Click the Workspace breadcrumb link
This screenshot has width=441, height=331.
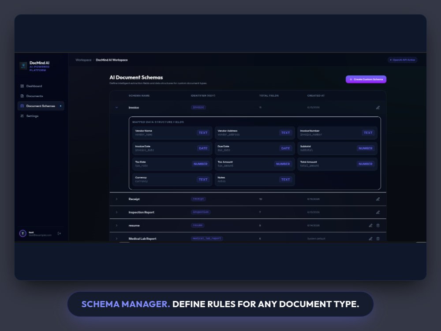point(83,60)
